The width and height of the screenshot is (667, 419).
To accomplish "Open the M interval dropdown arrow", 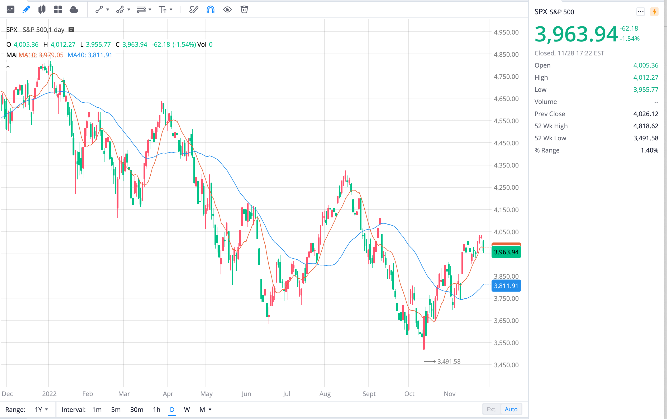I will pyautogui.click(x=210, y=409).
